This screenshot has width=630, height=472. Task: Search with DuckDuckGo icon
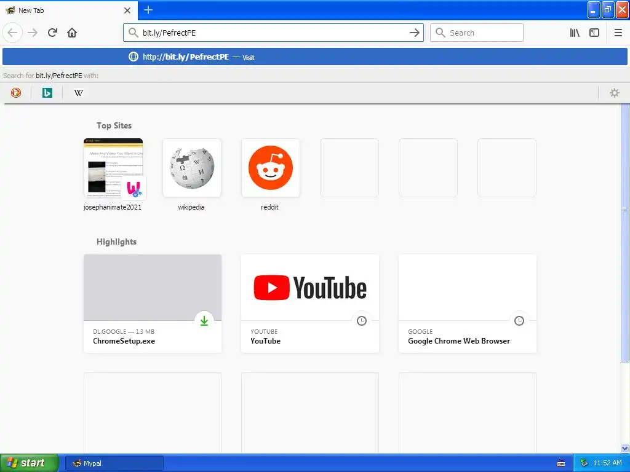pos(15,93)
